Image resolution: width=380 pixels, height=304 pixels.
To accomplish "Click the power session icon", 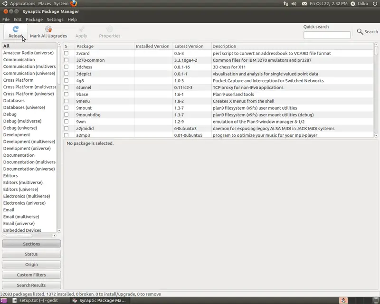I will (x=375, y=4).
